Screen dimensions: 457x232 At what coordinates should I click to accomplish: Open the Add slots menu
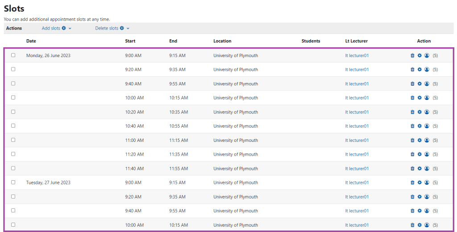[x=57, y=28]
